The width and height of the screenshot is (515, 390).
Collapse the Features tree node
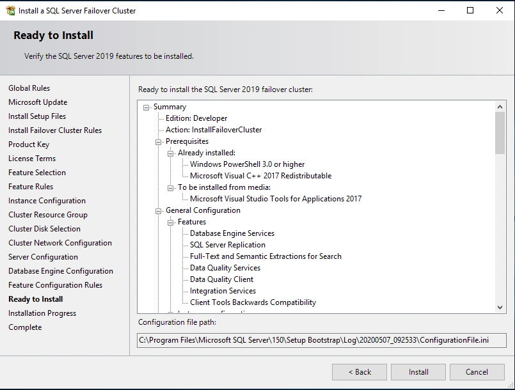[171, 222]
